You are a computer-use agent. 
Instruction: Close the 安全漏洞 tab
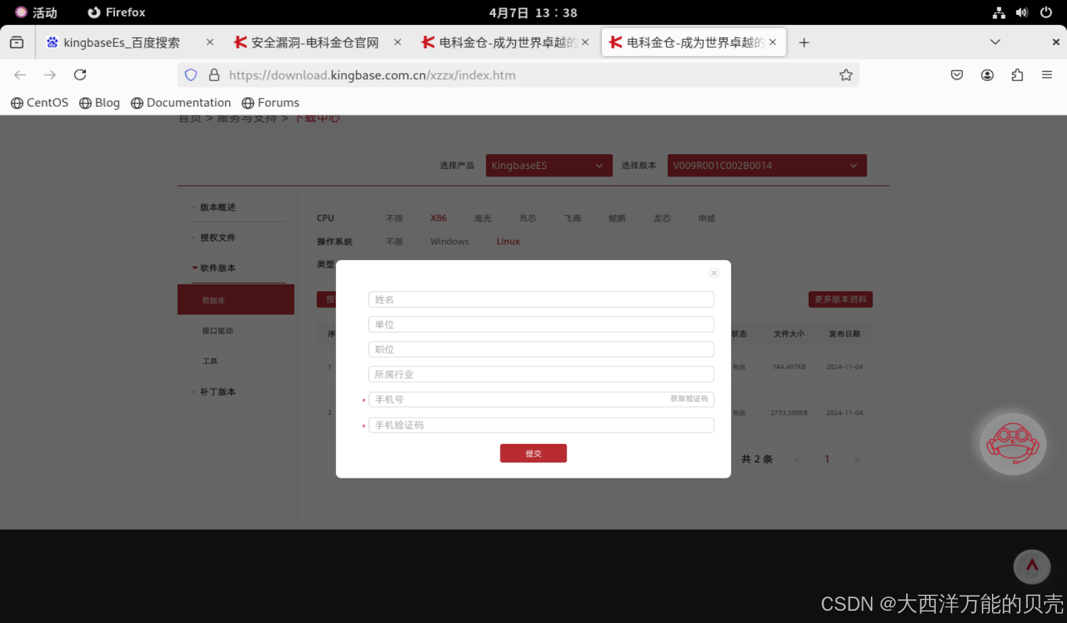(x=398, y=42)
